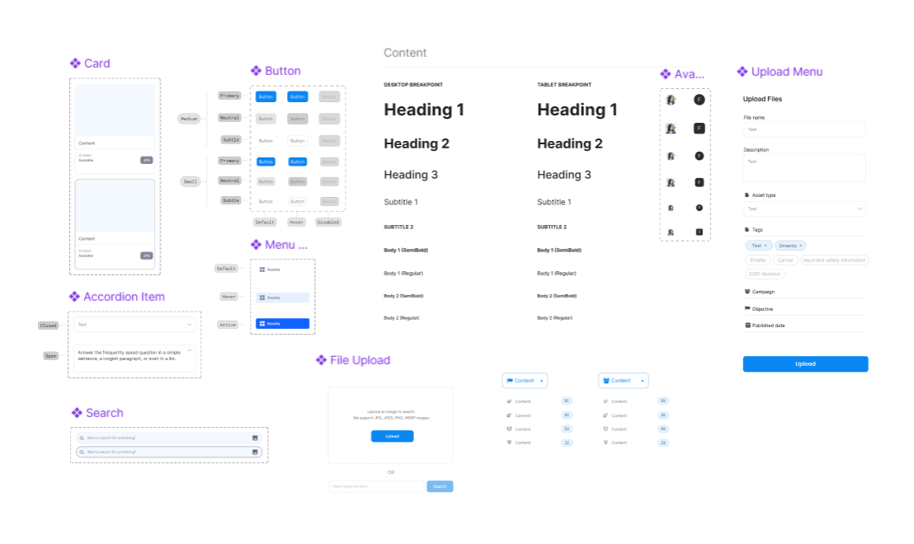914x544 pixels.
Task: Click the Published date calendar icon
Action: (x=747, y=326)
